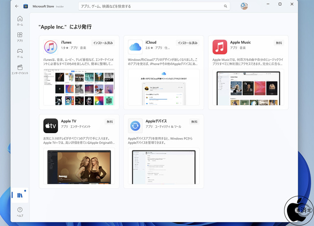Close the Microsoft Store window

point(292,4)
